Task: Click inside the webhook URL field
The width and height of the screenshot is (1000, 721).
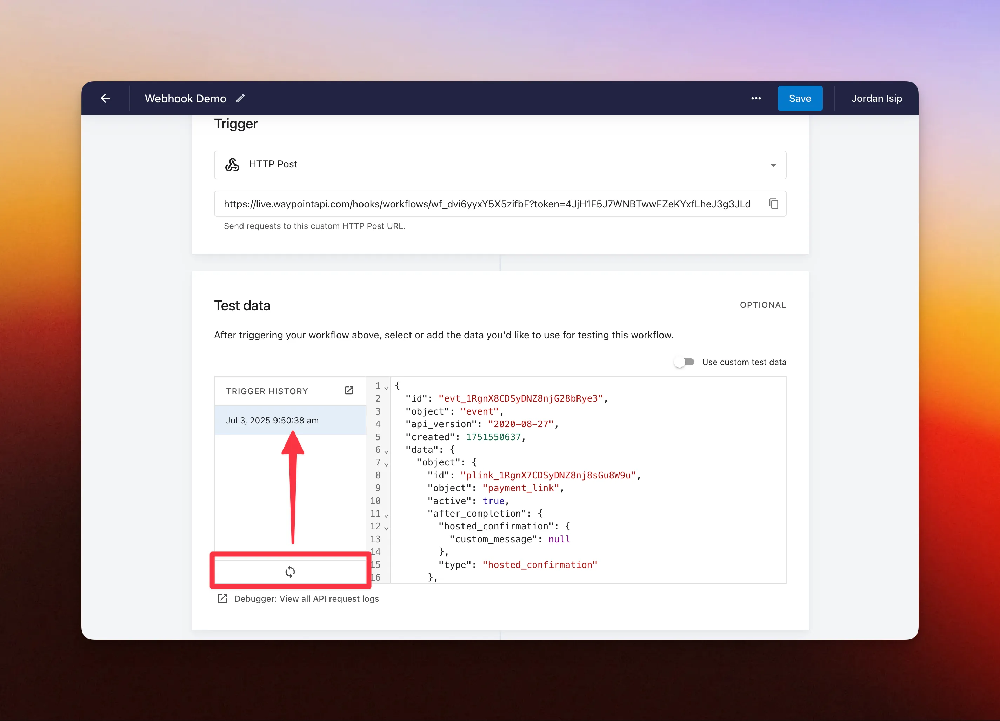Action: click(x=485, y=203)
